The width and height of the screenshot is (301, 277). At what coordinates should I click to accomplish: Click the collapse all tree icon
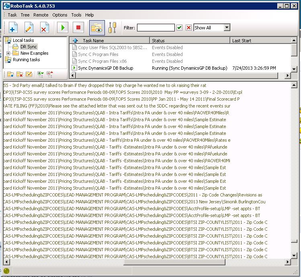pyautogui.click(x=50, y=74)
